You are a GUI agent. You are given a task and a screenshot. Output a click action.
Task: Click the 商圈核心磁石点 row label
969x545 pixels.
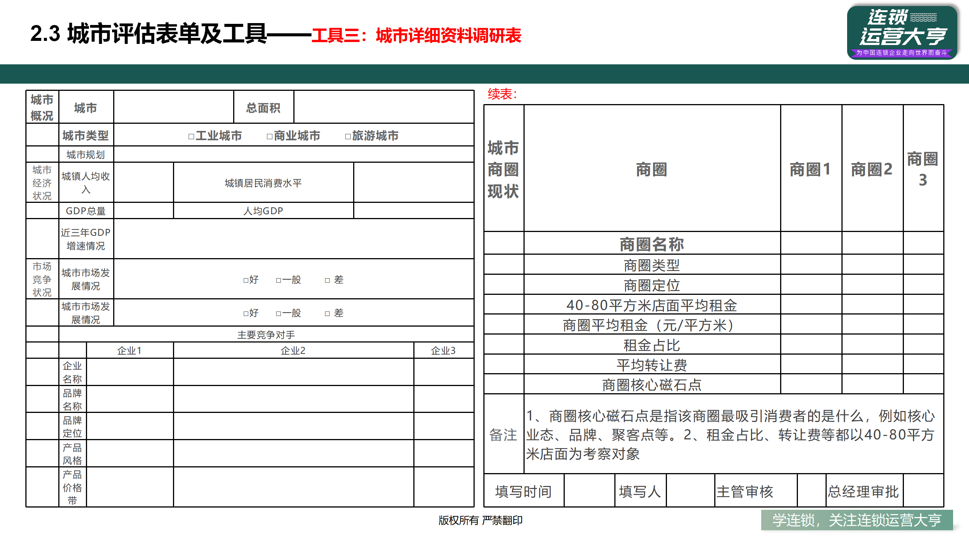click(x=652, y=384)
